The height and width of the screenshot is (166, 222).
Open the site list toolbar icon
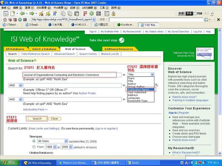click(x=6, y=14)
